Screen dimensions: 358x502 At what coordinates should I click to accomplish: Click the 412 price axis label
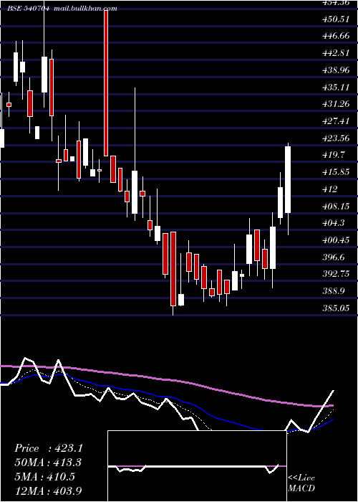point(330,189)
